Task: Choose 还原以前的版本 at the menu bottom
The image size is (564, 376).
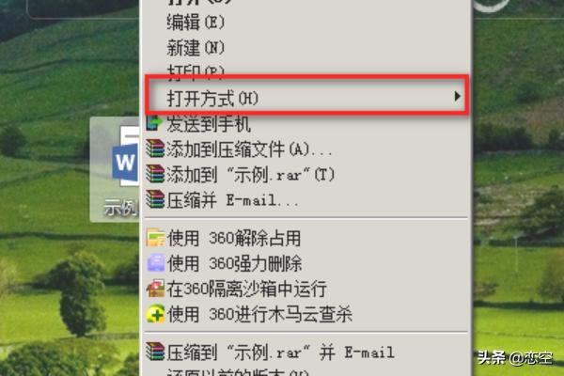Action: point(238,372)
